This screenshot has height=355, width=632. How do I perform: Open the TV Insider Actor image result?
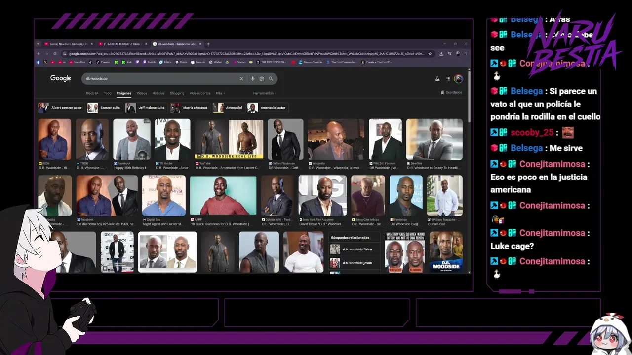[x=173, y=139]
